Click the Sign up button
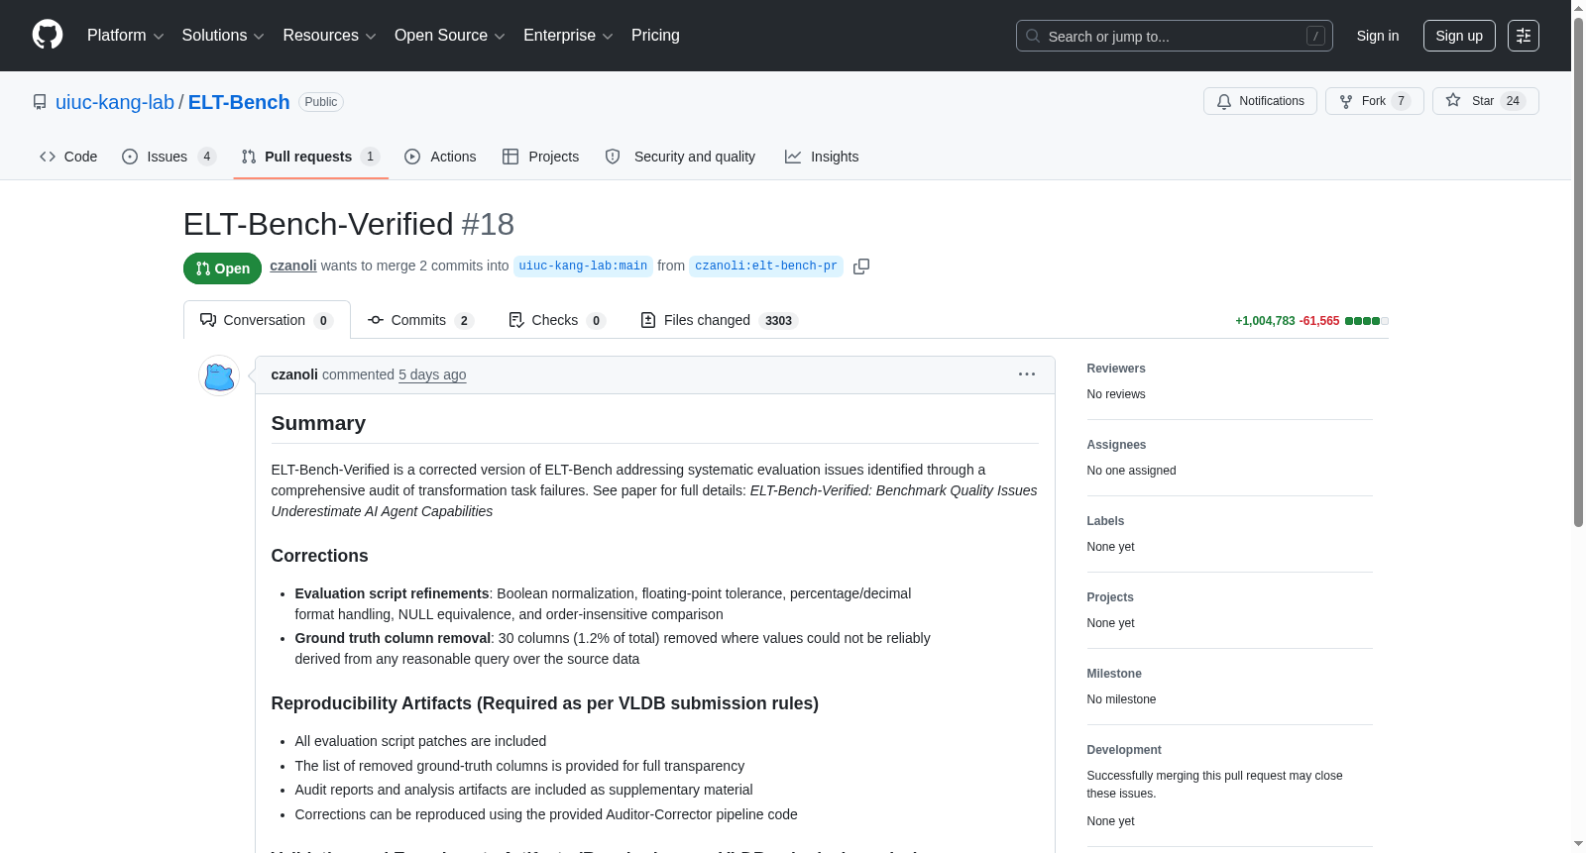This screenshot has height=853, width=1586. click(x=1459, y=36)
